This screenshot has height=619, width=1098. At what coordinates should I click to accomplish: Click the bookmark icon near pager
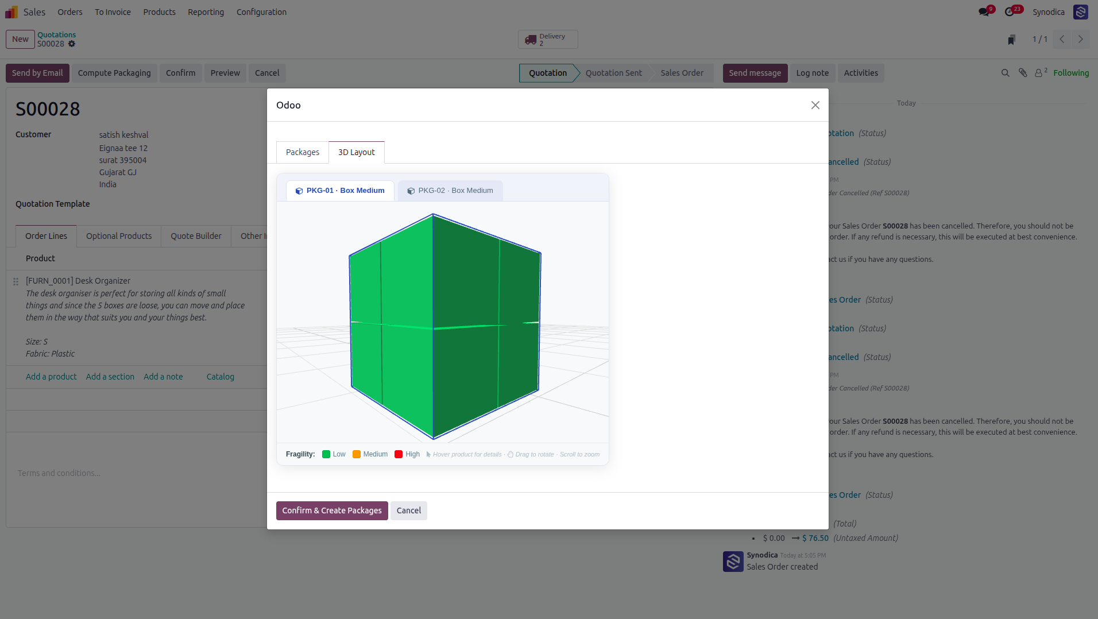pos(1011,40)
